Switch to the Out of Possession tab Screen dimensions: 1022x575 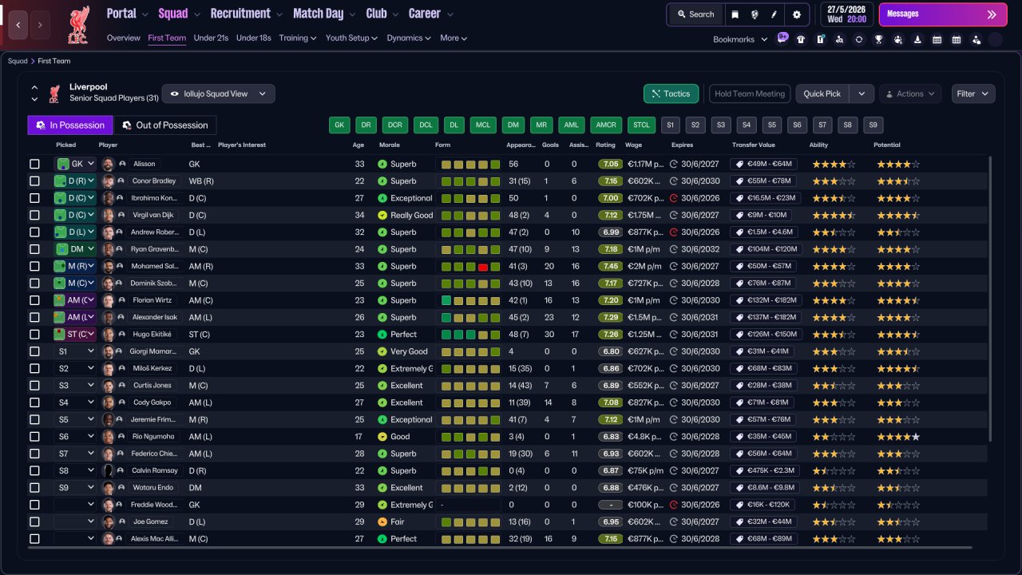(x=164, y=125)
